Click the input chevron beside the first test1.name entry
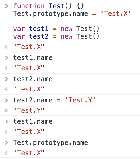This screenshot has width=140, height=159. point(7,58)
